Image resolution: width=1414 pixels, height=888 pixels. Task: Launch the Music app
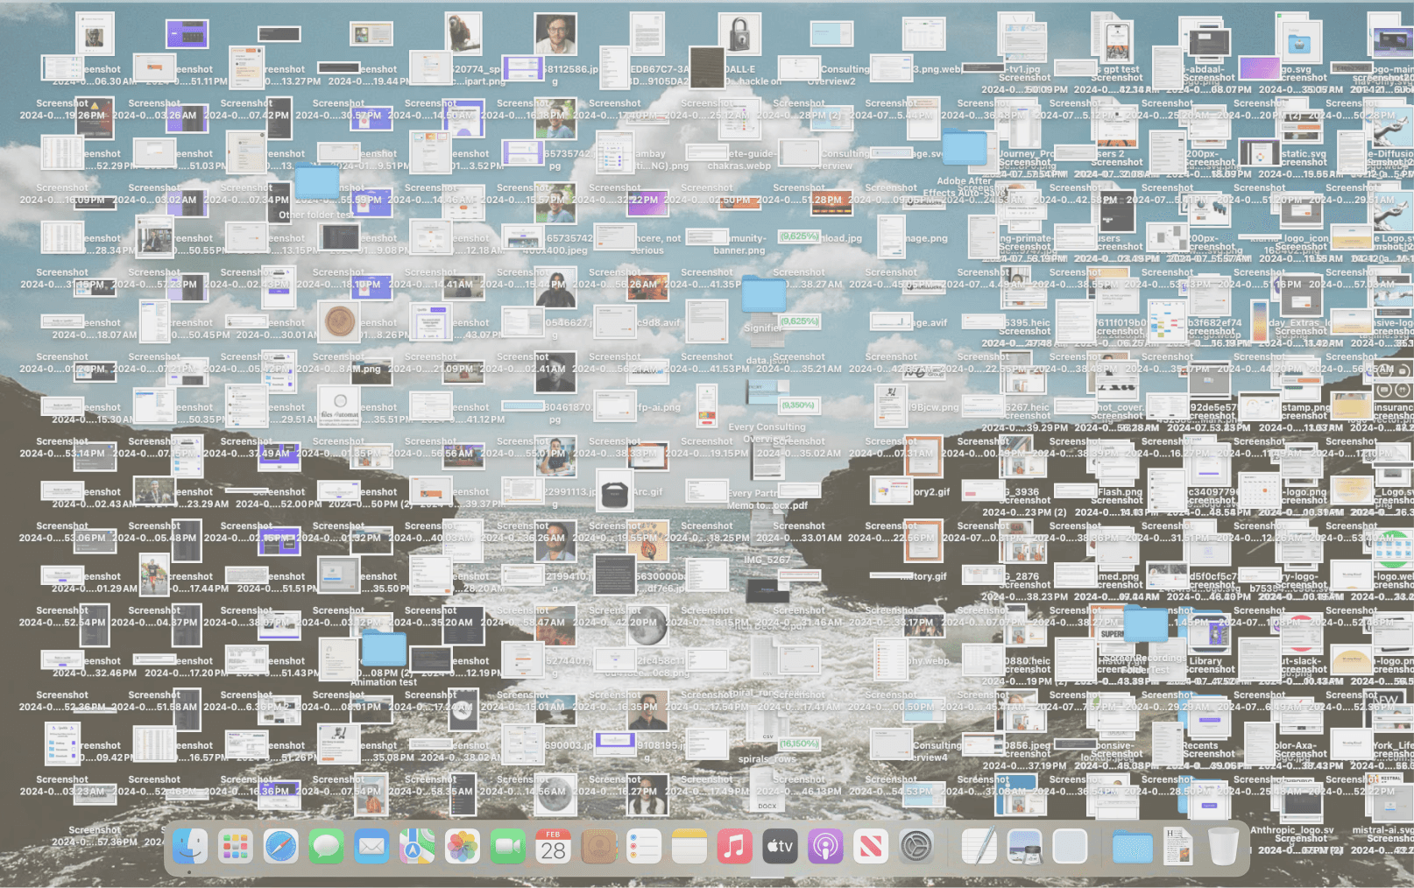click(735, 846)
